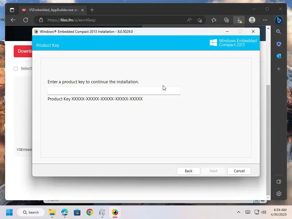Select the Embedded Compact installer taskbar icon
This screenshot has height=219, width=292.
click(x=115, y=212)
